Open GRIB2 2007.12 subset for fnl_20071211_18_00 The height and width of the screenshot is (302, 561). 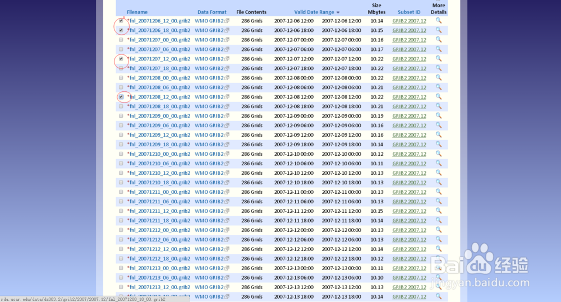tap(410, 221)
